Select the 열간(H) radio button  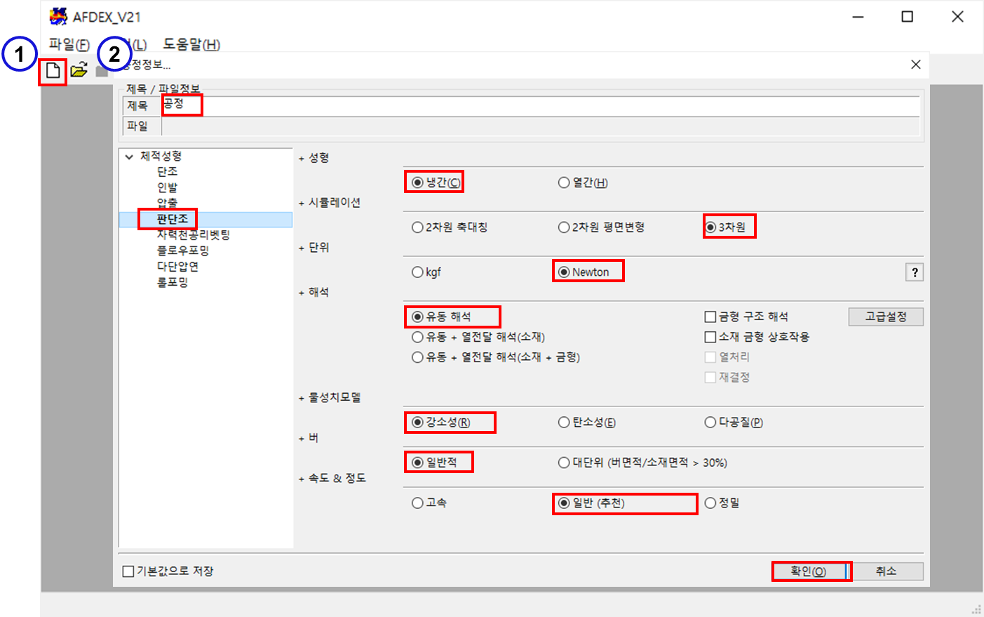coord(564,183)
